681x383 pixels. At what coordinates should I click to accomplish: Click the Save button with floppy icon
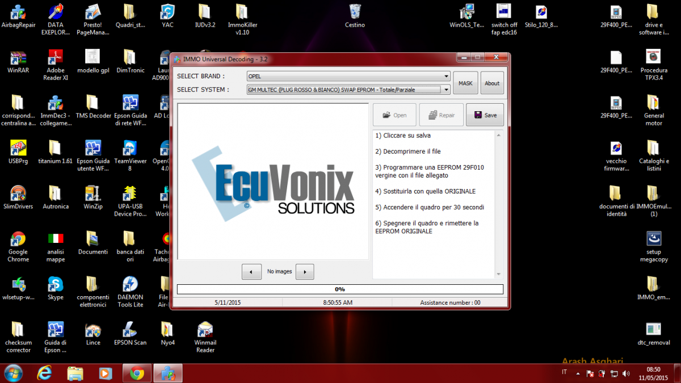click(x=485, y=115)
